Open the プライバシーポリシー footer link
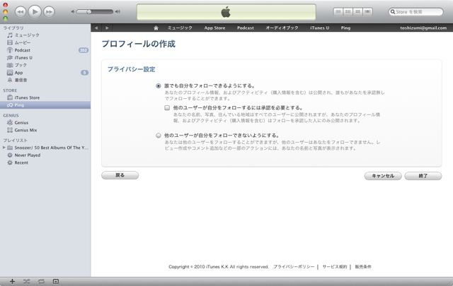The height and width of the screenshot is (286, 453). [x=294, y=267]
